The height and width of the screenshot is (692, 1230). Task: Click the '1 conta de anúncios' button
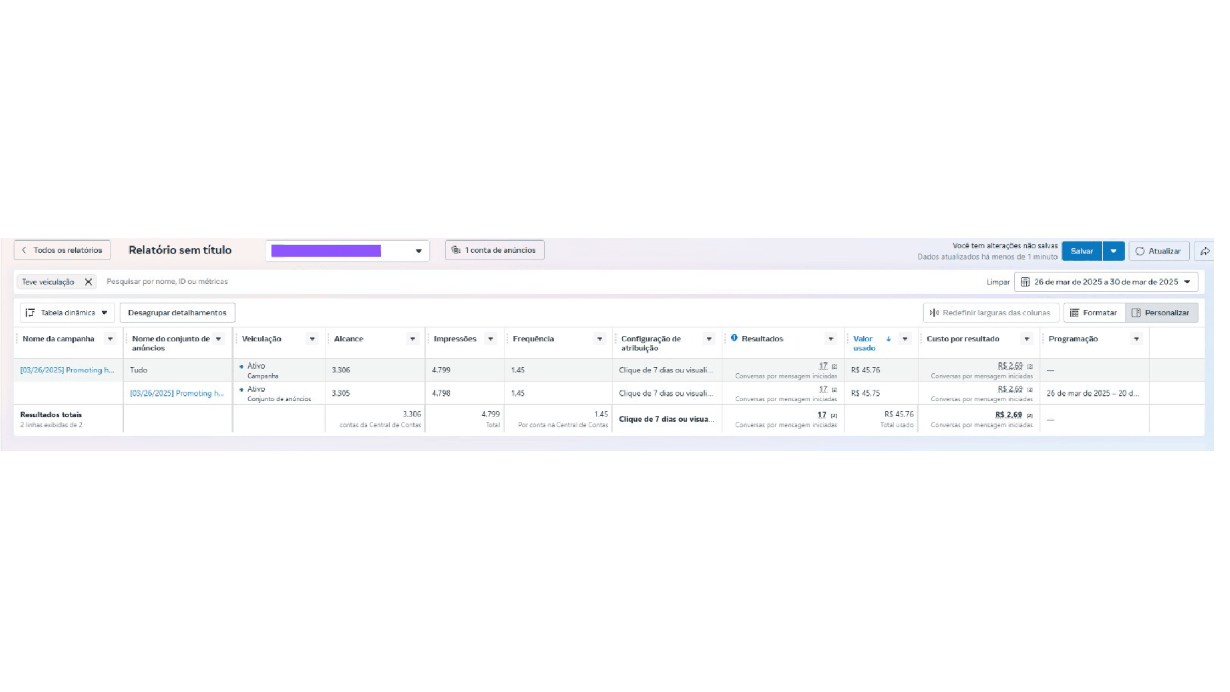click(494, 250)
